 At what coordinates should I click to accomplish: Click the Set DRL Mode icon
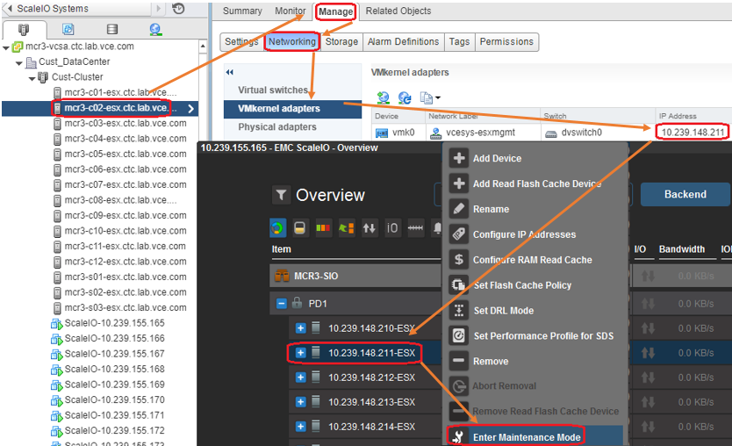(459, 310)
